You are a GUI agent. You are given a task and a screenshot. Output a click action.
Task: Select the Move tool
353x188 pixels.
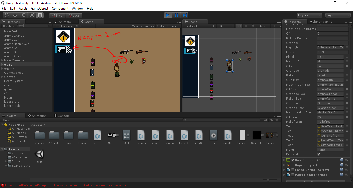tap(15, 15)
